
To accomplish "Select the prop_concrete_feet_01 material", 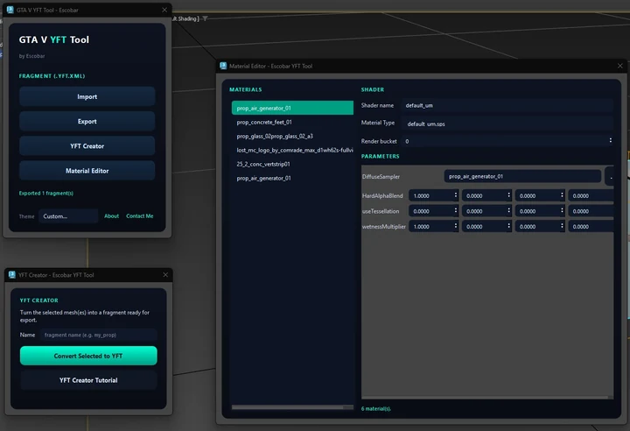I will pyautogui.click(x=292, y=122).
